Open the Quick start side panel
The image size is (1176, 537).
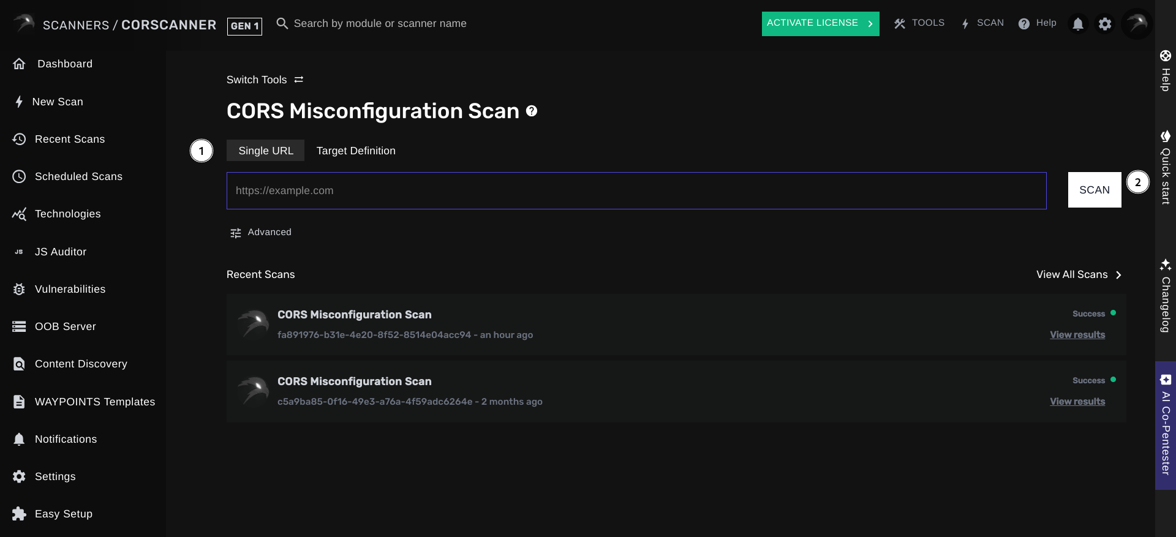point(1166,167)
